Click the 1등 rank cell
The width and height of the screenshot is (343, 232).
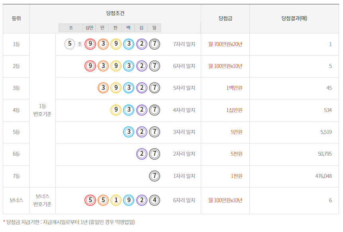[16, 44]
